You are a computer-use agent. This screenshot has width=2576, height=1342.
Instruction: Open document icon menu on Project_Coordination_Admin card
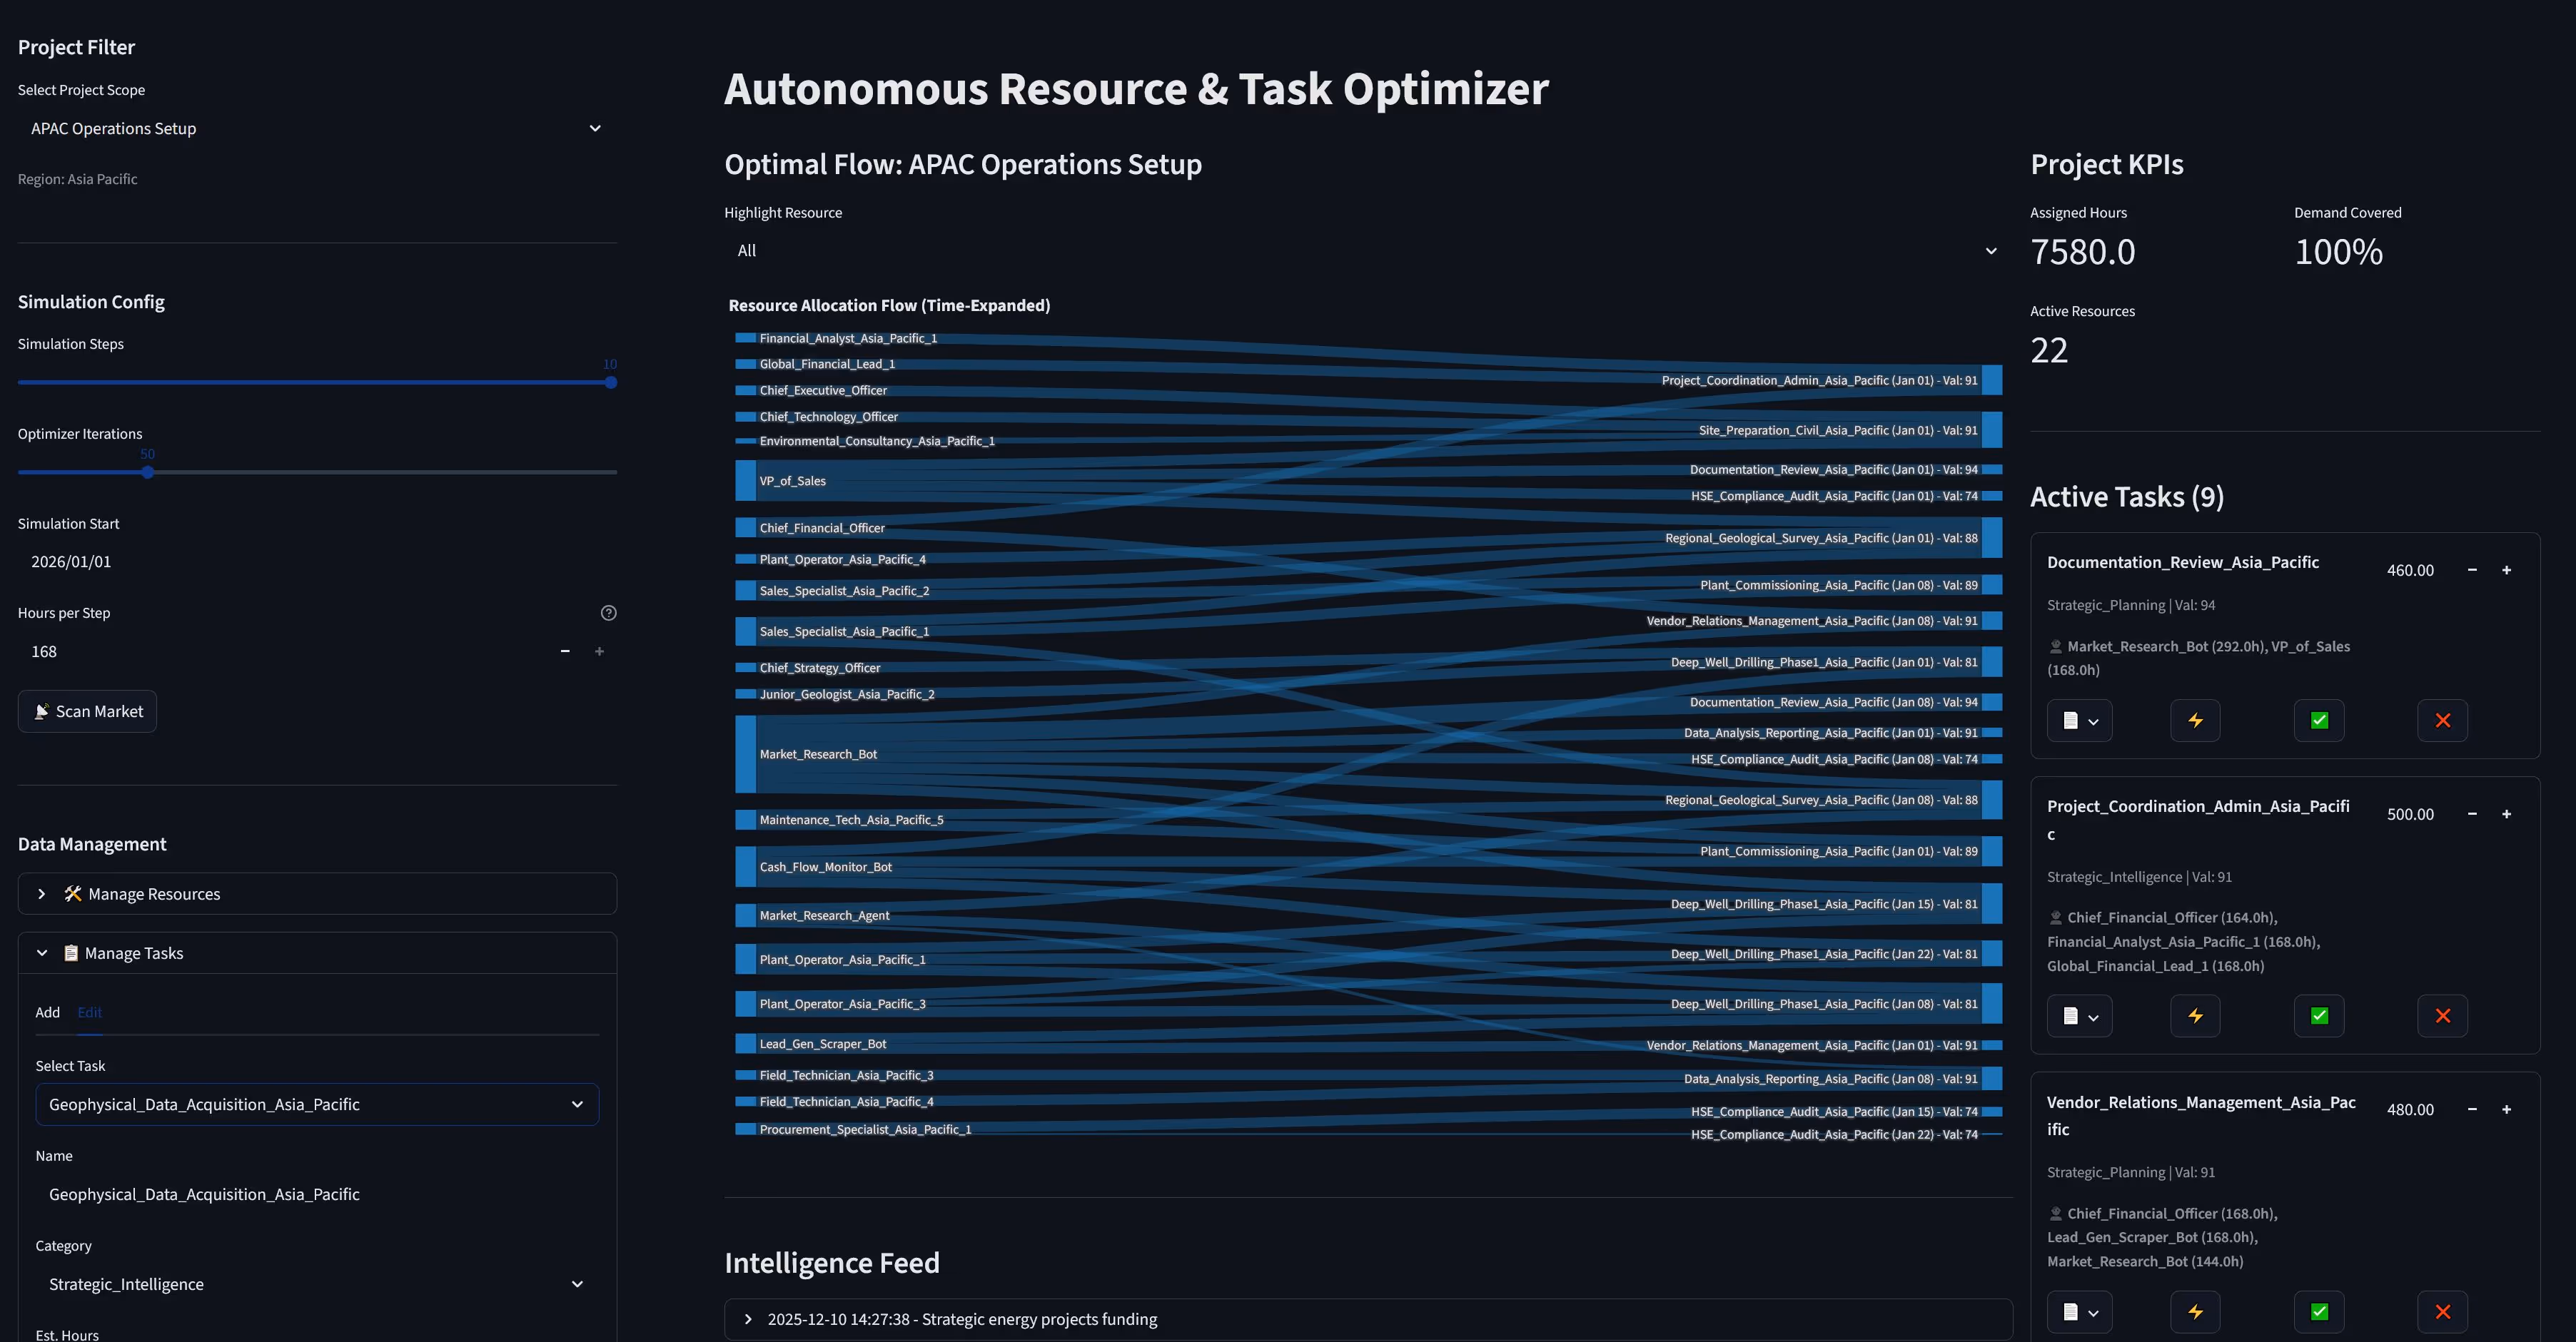click(x=2079, y=1016)
